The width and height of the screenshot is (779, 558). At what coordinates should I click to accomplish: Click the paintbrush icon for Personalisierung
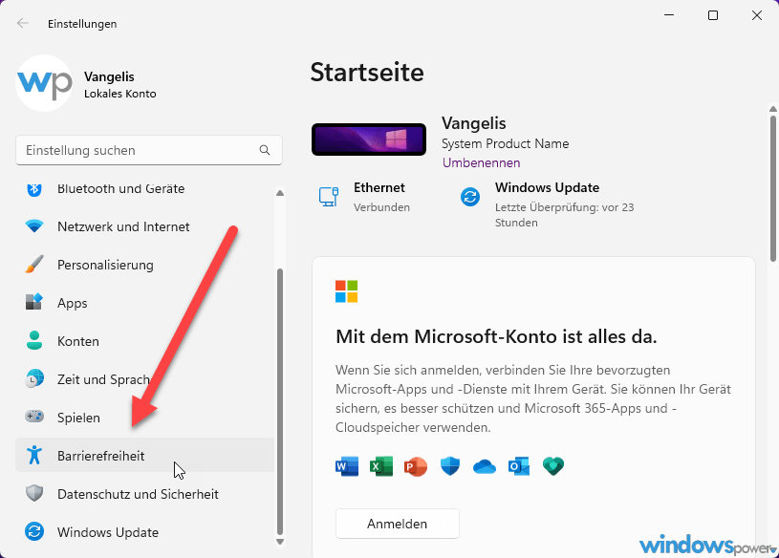pyautogui.click(x=34, y=265)
